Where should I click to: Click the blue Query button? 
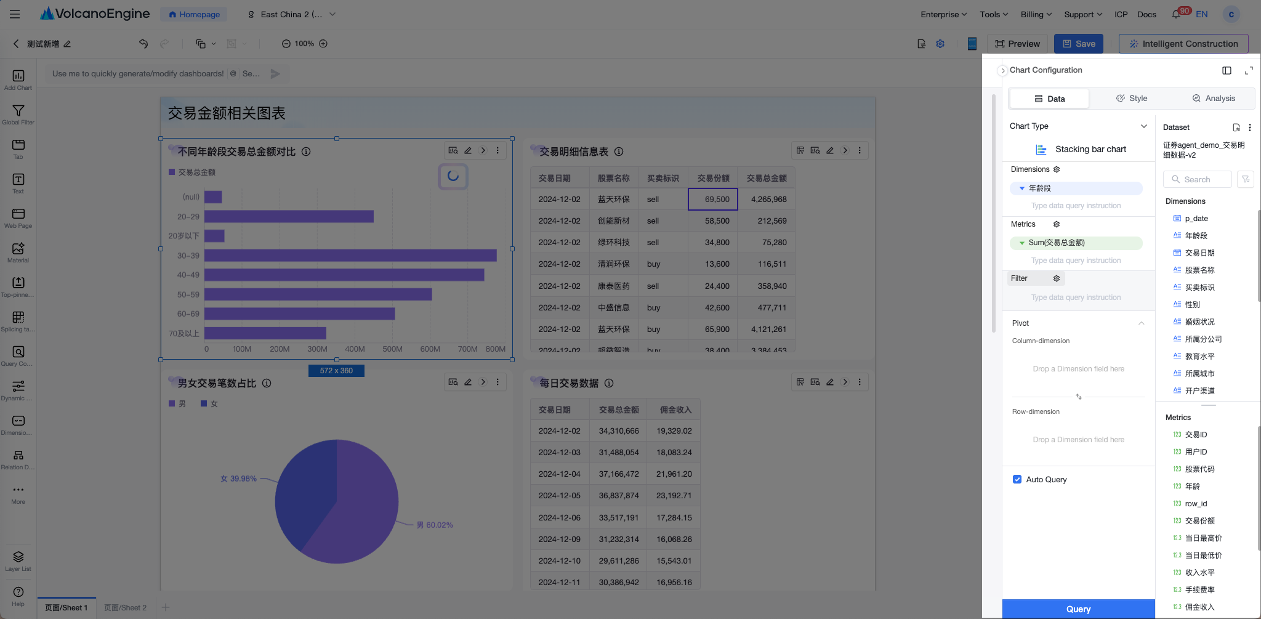1078,609
